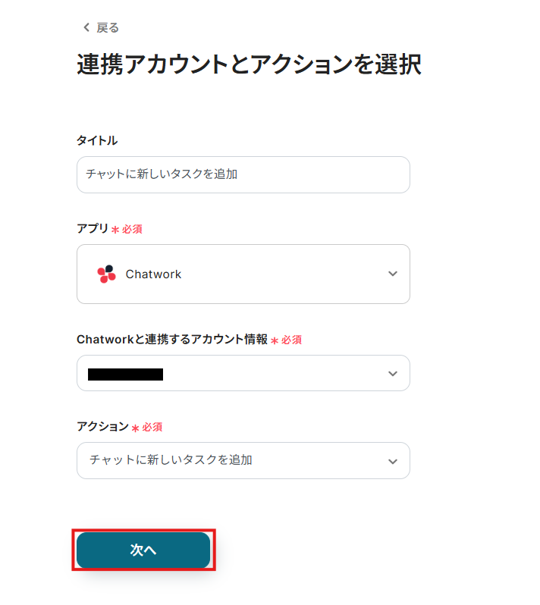
Task: Click the 戻る back link text
Action: pyautogui.click(x=108, y=27)
